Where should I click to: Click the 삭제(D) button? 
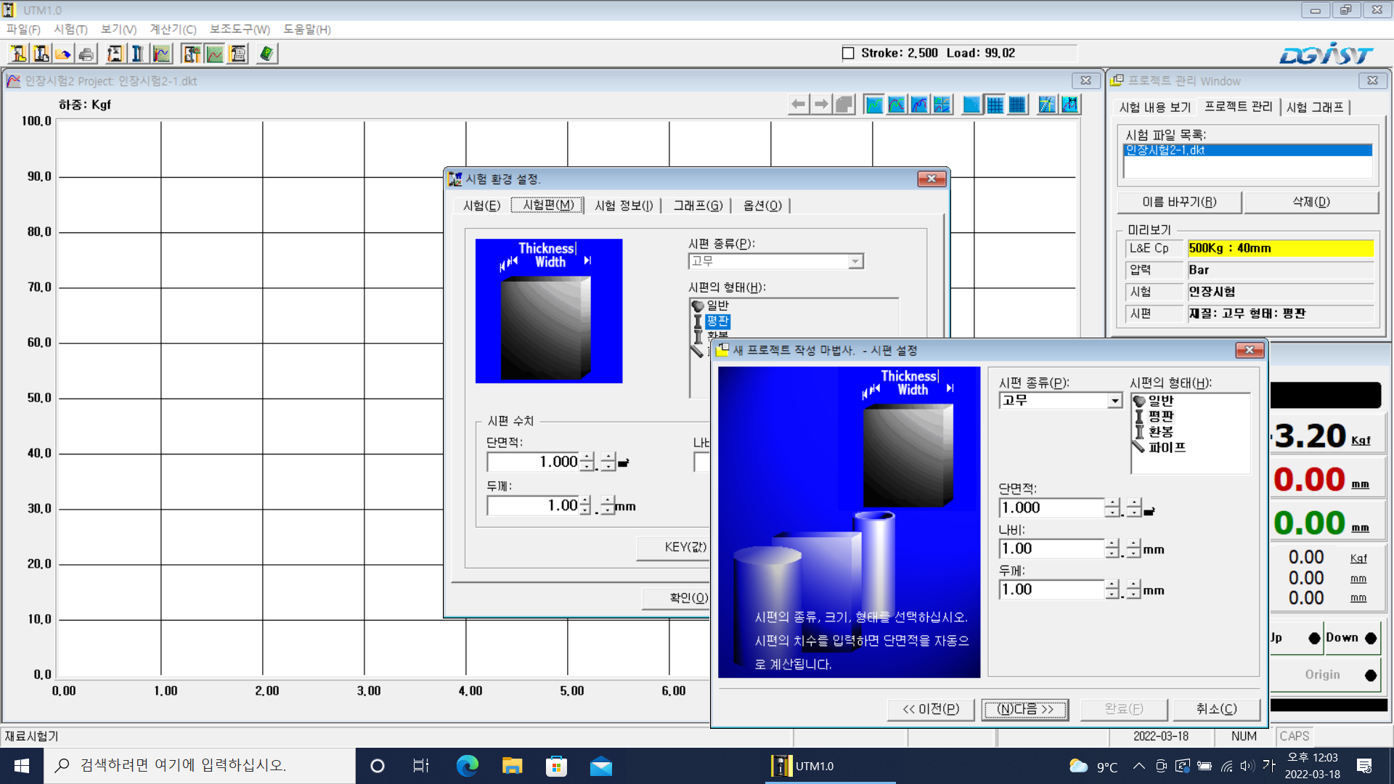1311,202
